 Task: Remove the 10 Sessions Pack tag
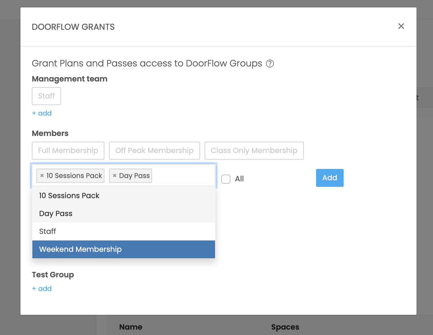(42, 176)
